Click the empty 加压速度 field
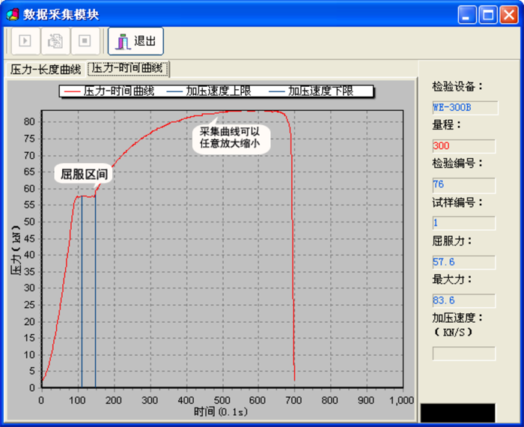Viewport: 524px width, 427px height. click(x=464, y=353)
